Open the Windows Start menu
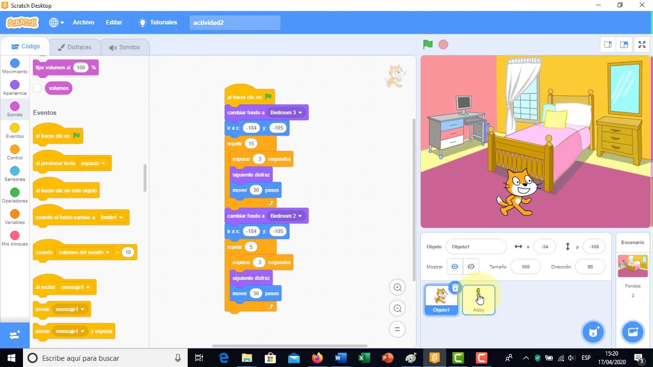Image resolution: width=653 pixels, height=367 pixels. (11, 358)
